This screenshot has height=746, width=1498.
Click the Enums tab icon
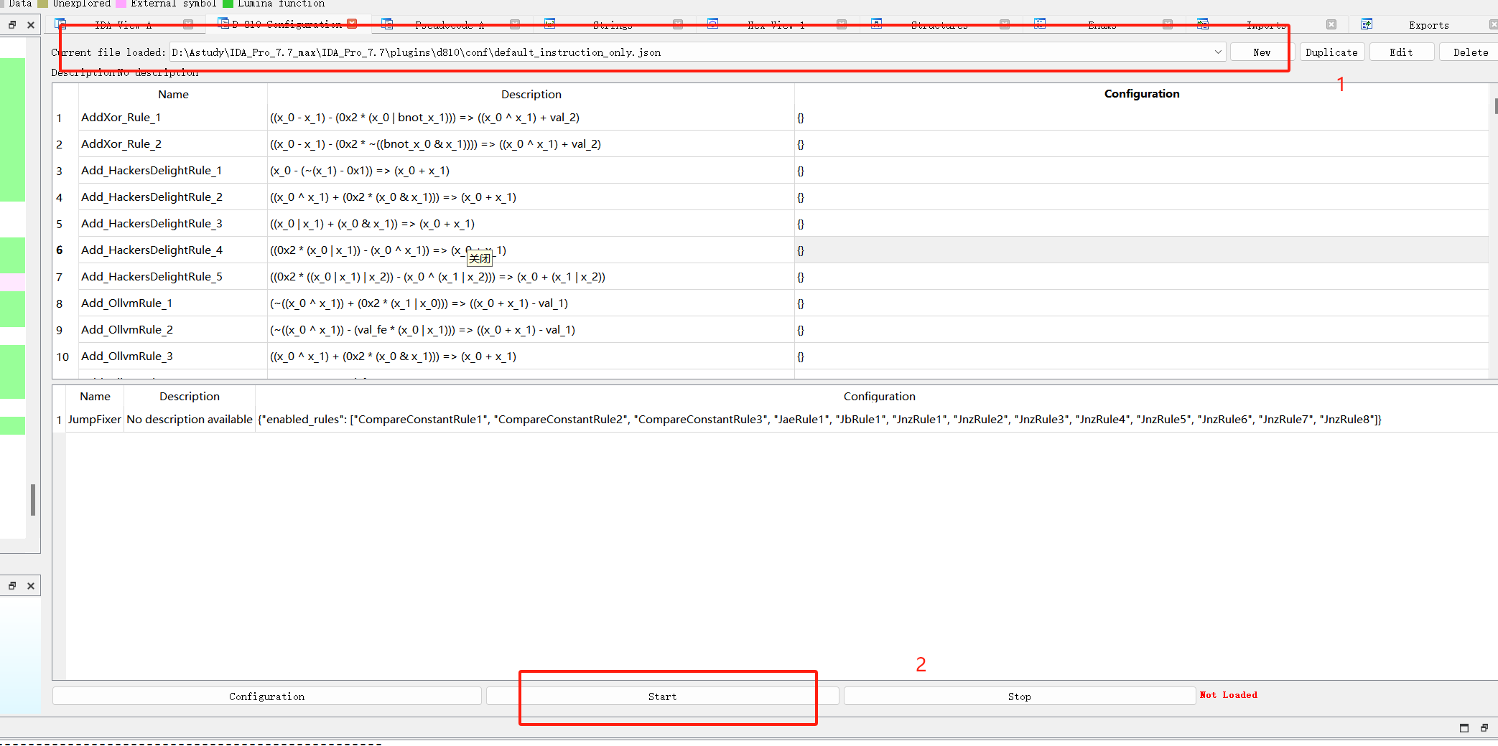coord(1040,24)
